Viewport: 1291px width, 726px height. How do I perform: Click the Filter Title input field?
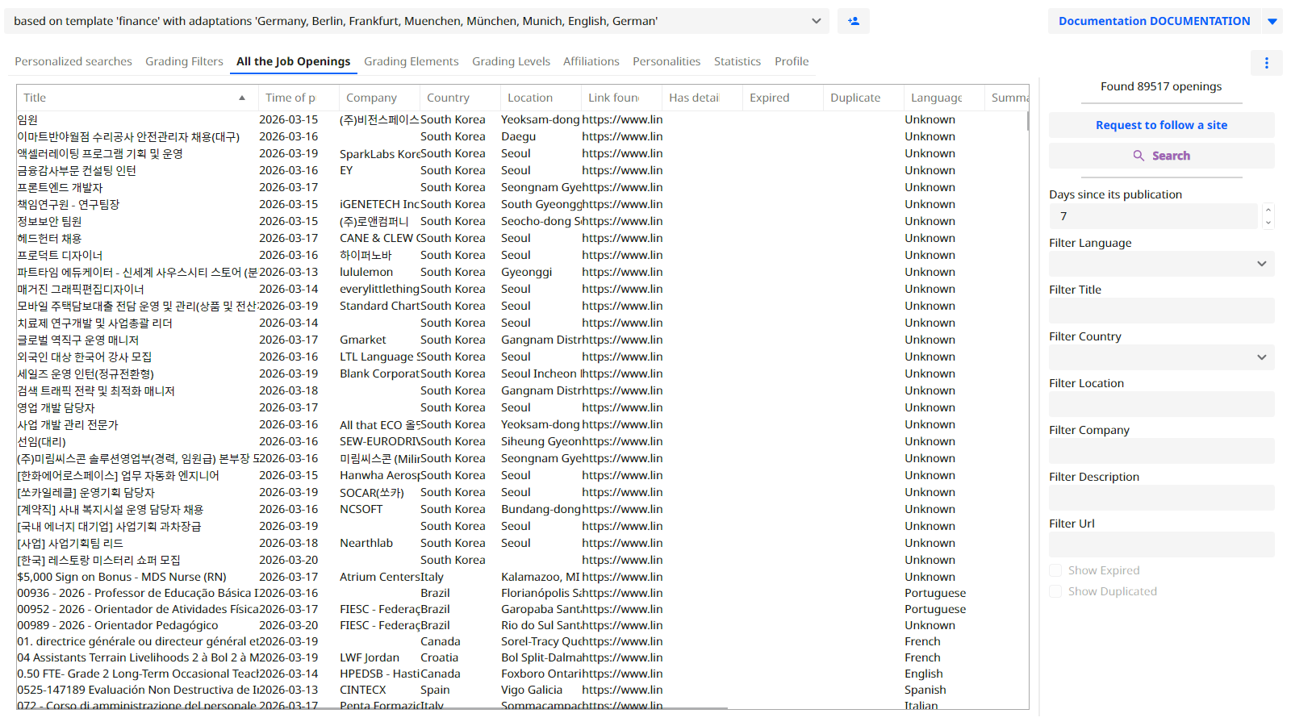coord(1161,311)
